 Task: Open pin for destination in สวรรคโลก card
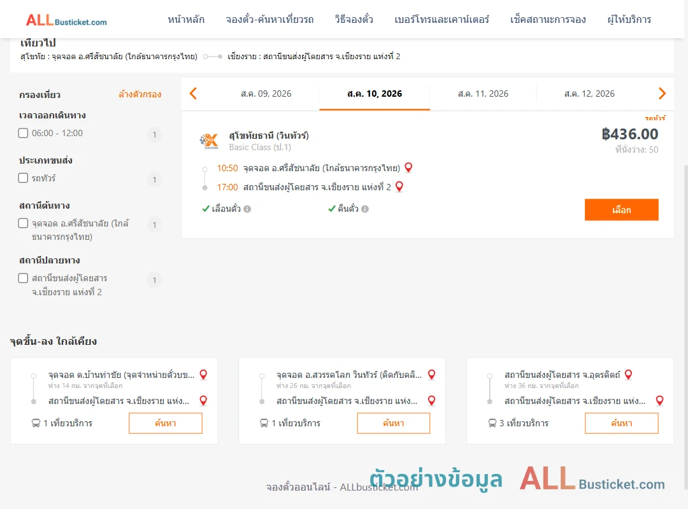[x=432, y=400]
